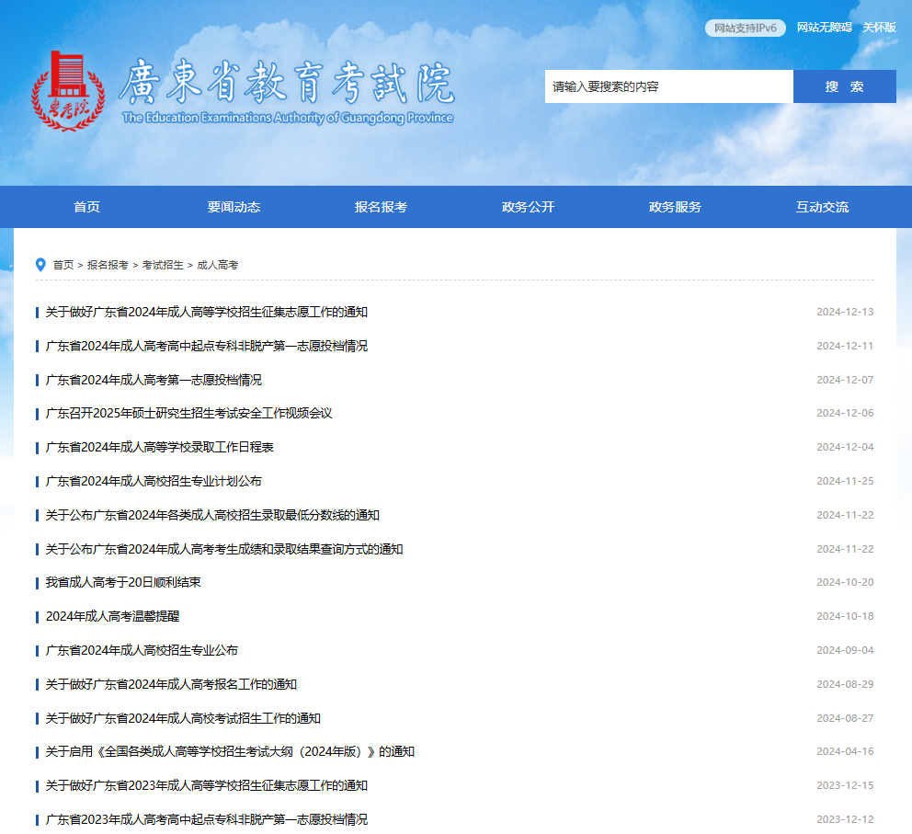Click the 网站支持IPv6 badge
The image size is (912, 834).
click(x=745, y=28)
